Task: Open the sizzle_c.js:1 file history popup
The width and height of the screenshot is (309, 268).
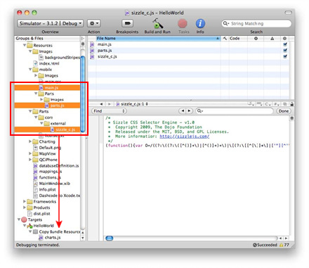Action: point(133,104)
